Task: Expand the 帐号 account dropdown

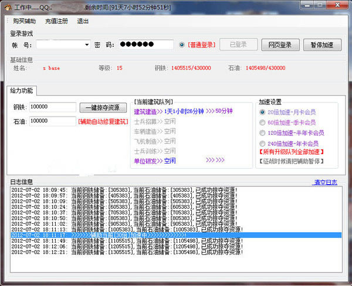Action: pos(87,45)
